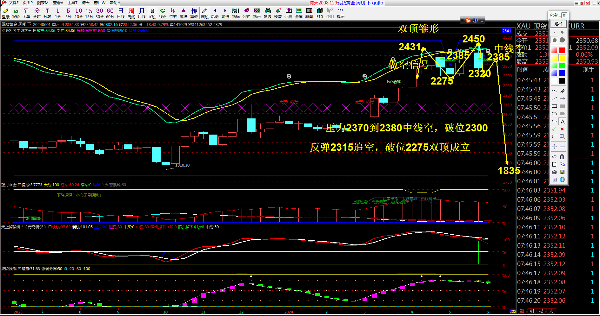
Task: Open the 公式 formula icon
Action: [x=246, y=13]
